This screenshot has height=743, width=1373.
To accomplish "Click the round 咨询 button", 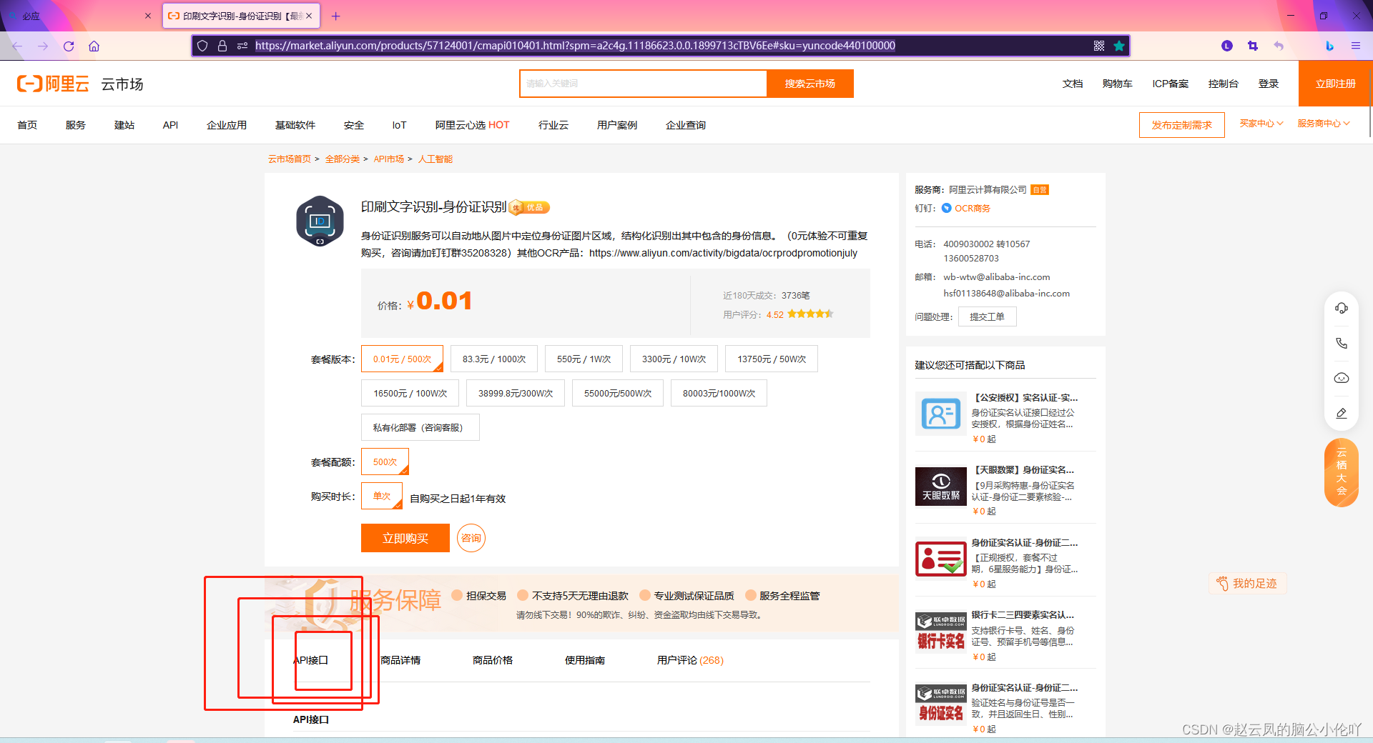I will click(x=471, y=538).
